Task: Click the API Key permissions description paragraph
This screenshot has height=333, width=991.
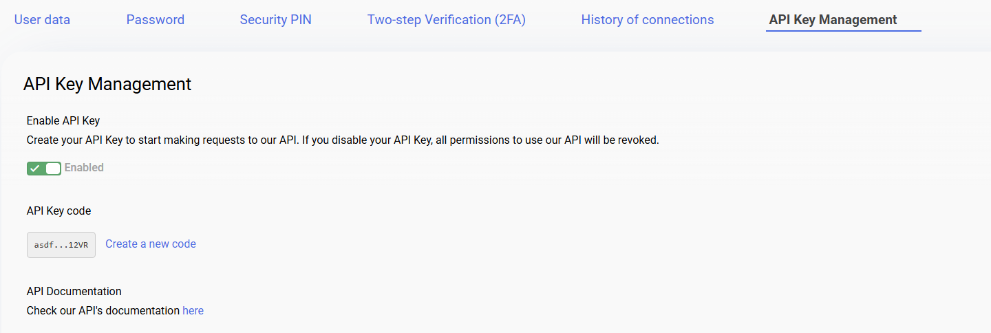Action: pos(343,140)
